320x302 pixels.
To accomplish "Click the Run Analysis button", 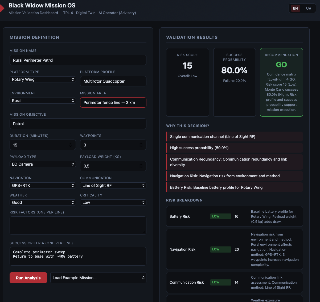I will pos(28,278).
